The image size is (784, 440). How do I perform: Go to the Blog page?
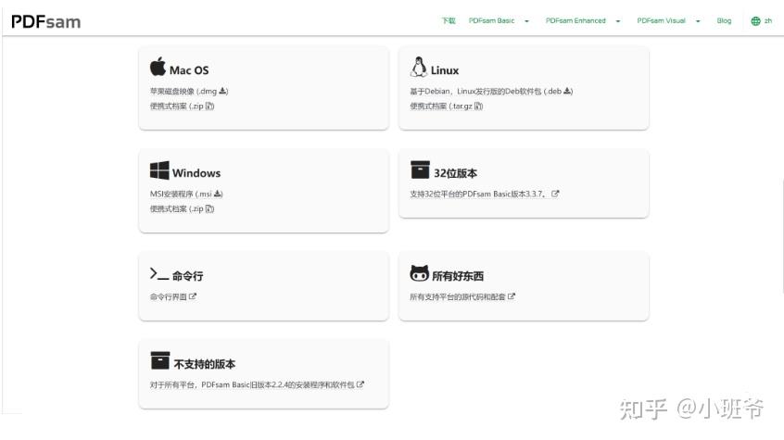[x=724, y=20]
